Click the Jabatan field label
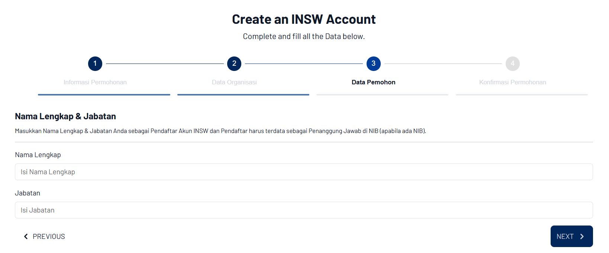609x253 pixels. click(x=28, y=193)
